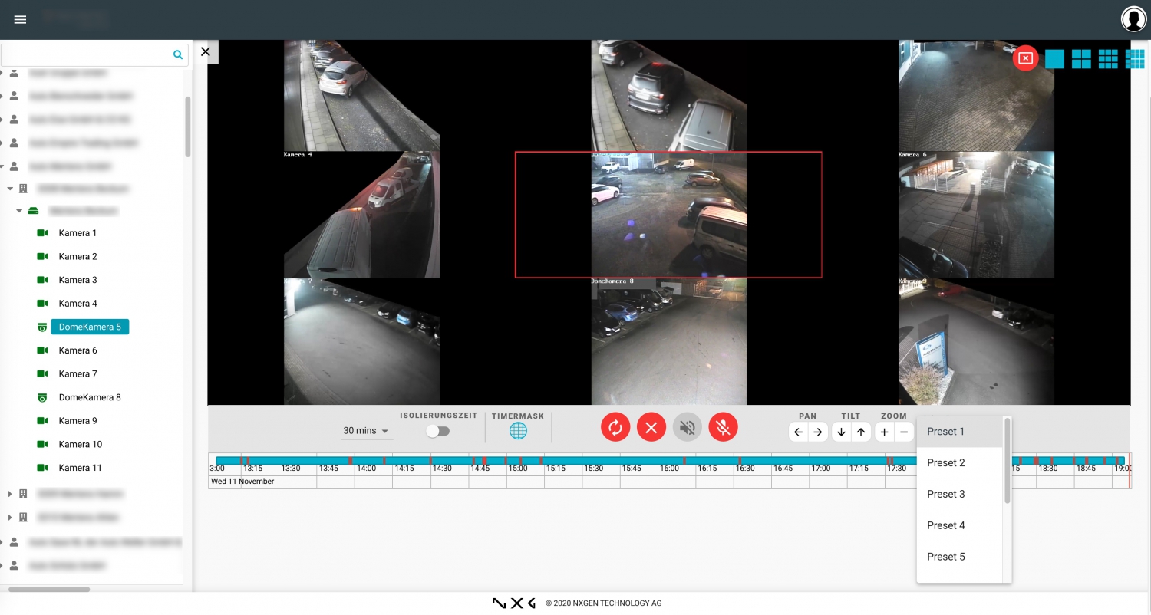
Task: Open the 30 mins duration dropdown
Action: click(x=367, y=431)
